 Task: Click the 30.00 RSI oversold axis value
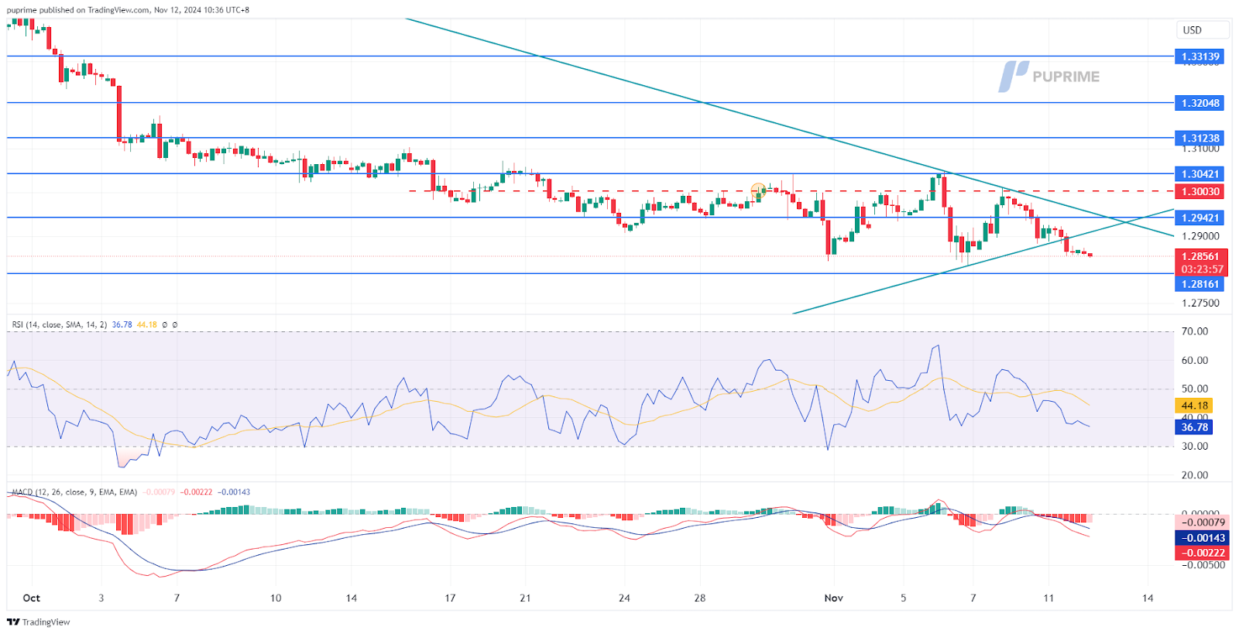pyautogui.click(x=1195, y=447)
